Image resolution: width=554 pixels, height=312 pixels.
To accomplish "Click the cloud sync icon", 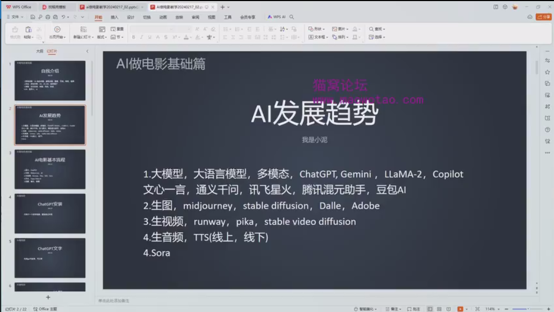I will point(530,17).
